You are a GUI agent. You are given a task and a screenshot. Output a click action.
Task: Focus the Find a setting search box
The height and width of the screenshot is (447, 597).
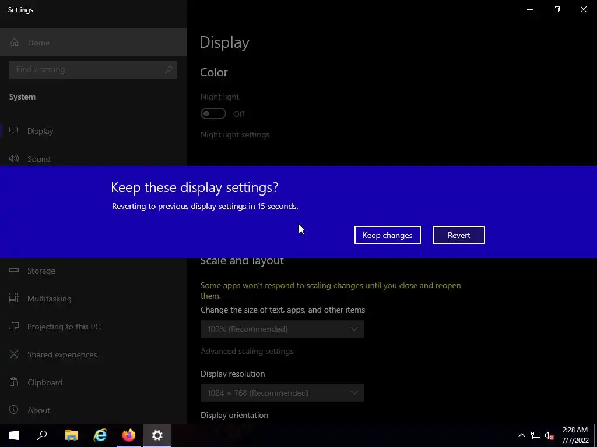(x=93, y=70)
